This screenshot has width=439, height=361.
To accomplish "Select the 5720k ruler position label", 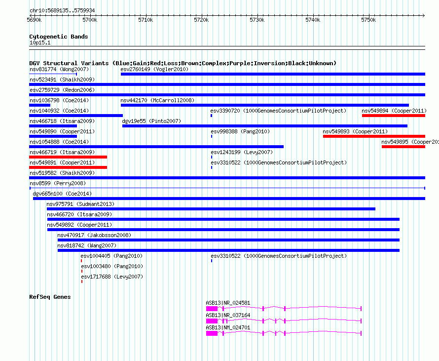I will (x=201, y=20).
